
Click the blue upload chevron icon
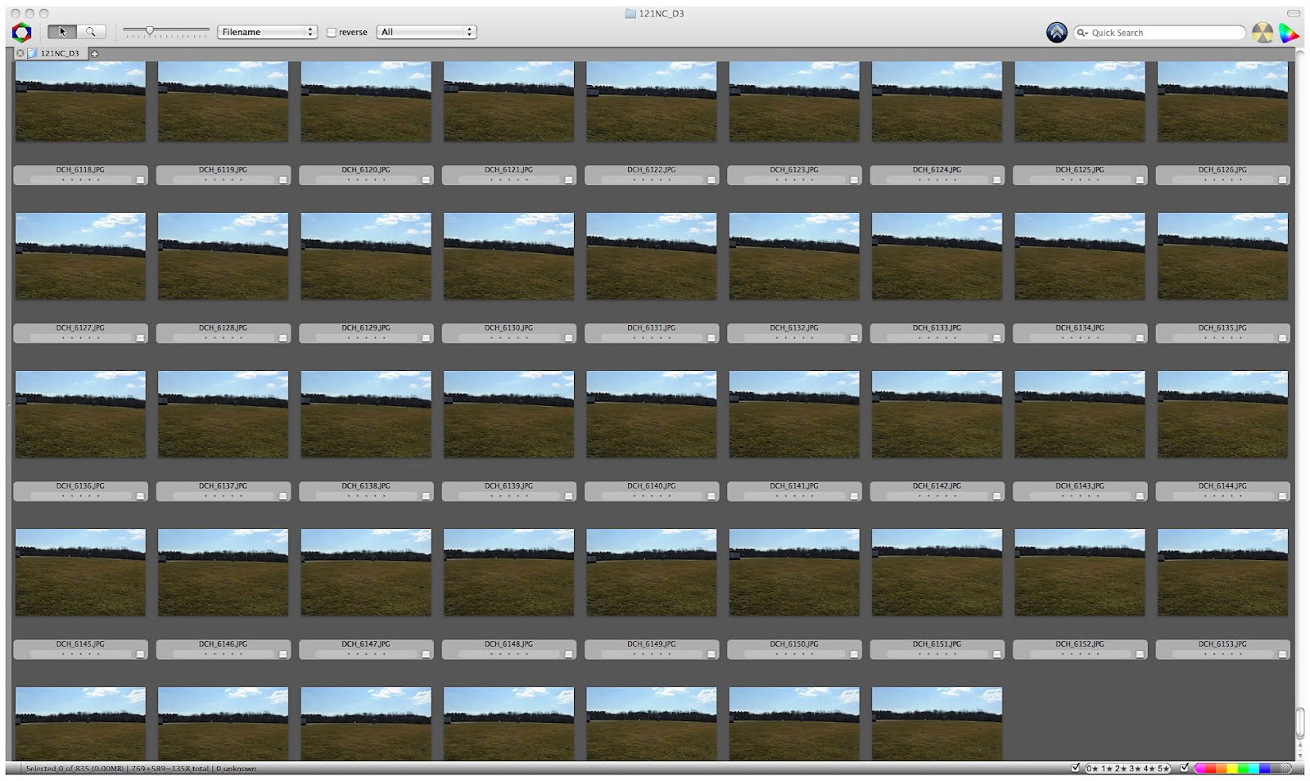(x=1056, y=33)
